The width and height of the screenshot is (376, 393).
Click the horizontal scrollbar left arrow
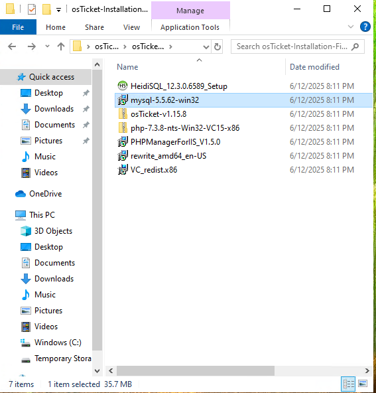(111, 370)
